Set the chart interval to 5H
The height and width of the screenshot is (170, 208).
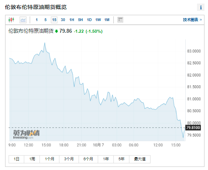coord(81,20)
